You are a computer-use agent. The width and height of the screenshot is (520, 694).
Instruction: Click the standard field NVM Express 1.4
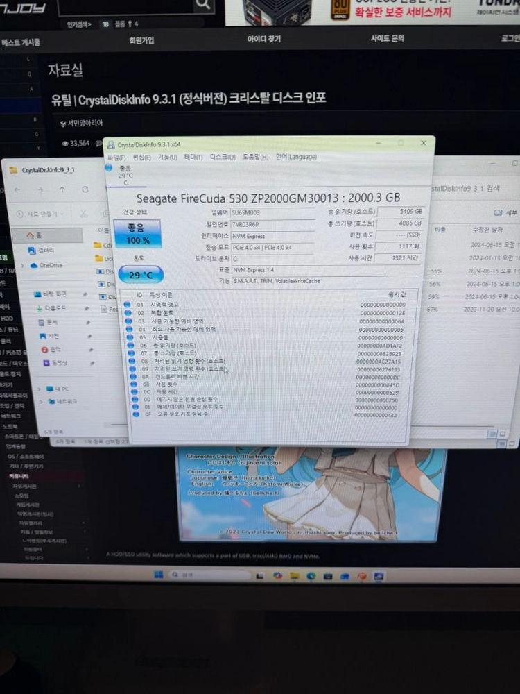[325, 269]
